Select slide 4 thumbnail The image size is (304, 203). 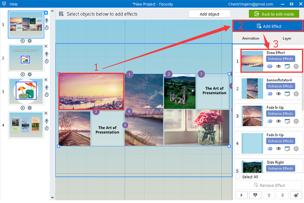tap(26, 125)
